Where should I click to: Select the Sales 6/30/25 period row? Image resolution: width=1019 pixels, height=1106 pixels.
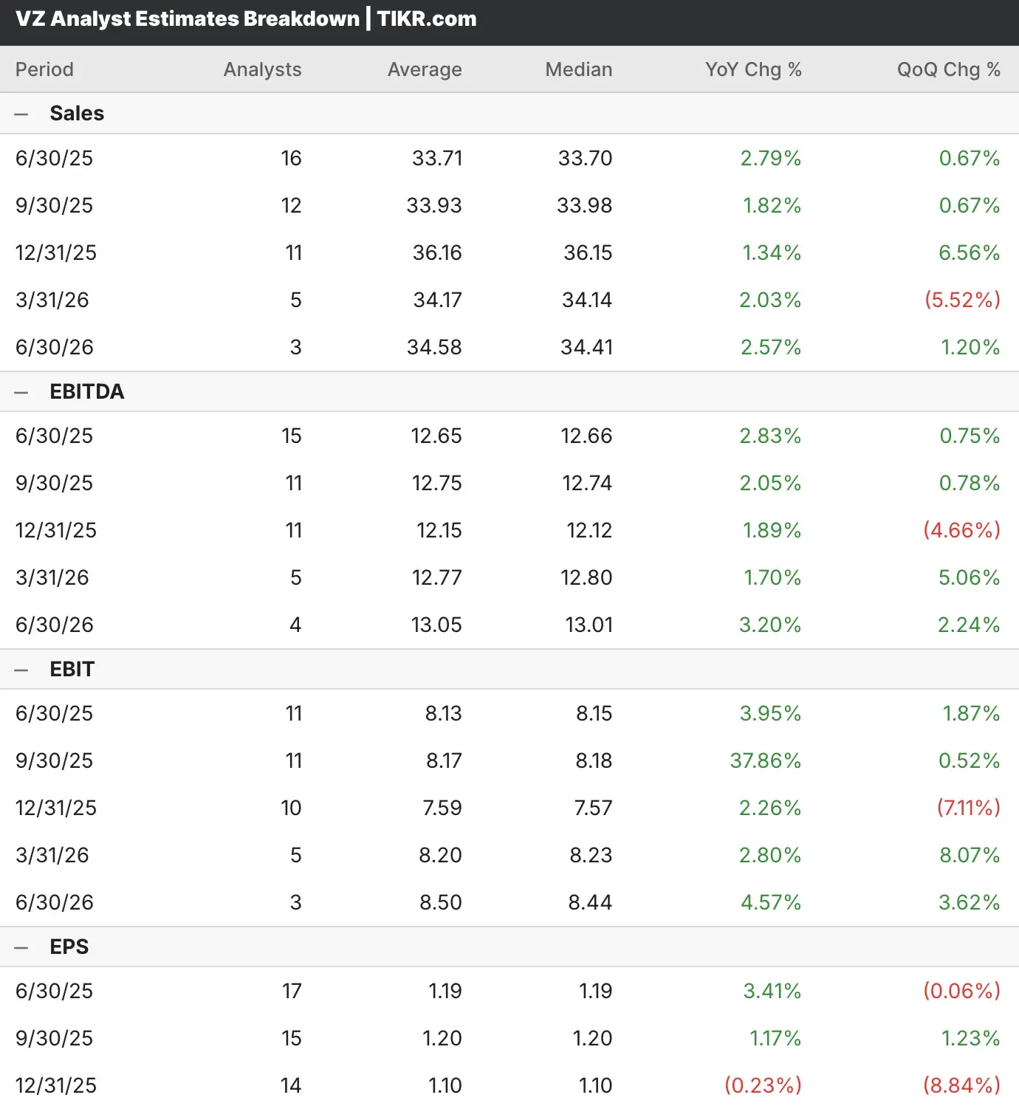click(54, 158)
